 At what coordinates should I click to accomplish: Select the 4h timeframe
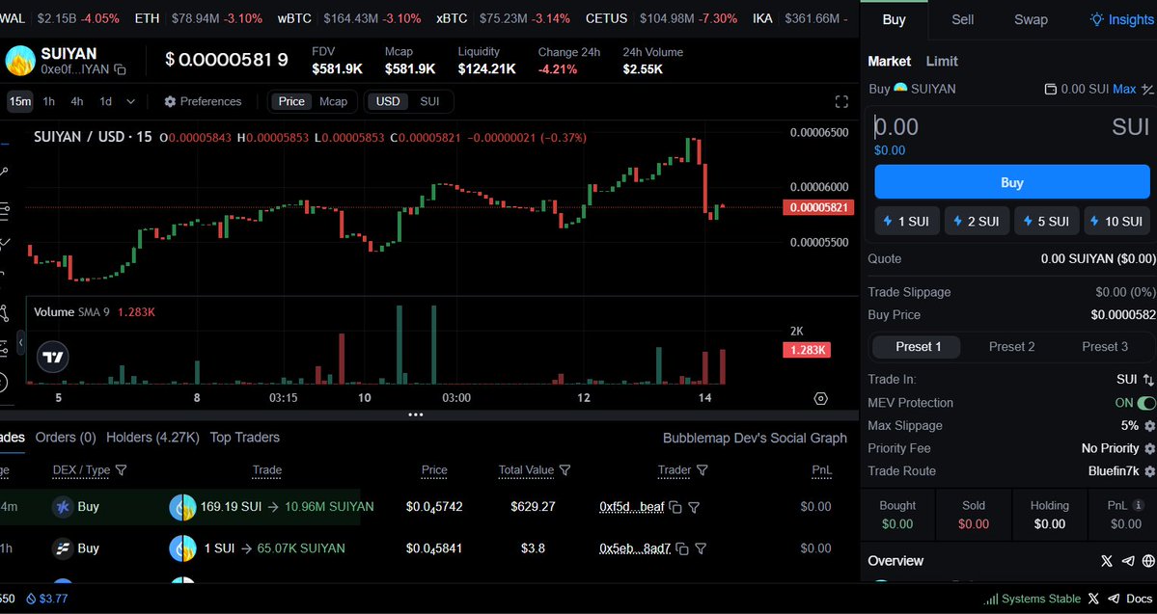point(77,102)
